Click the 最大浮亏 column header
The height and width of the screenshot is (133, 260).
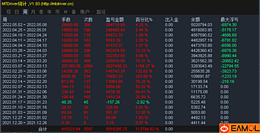point(230,20)
